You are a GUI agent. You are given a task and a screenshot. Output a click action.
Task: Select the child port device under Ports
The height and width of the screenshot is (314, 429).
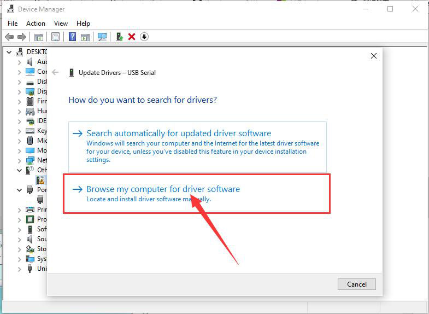[x=40, y=200]
